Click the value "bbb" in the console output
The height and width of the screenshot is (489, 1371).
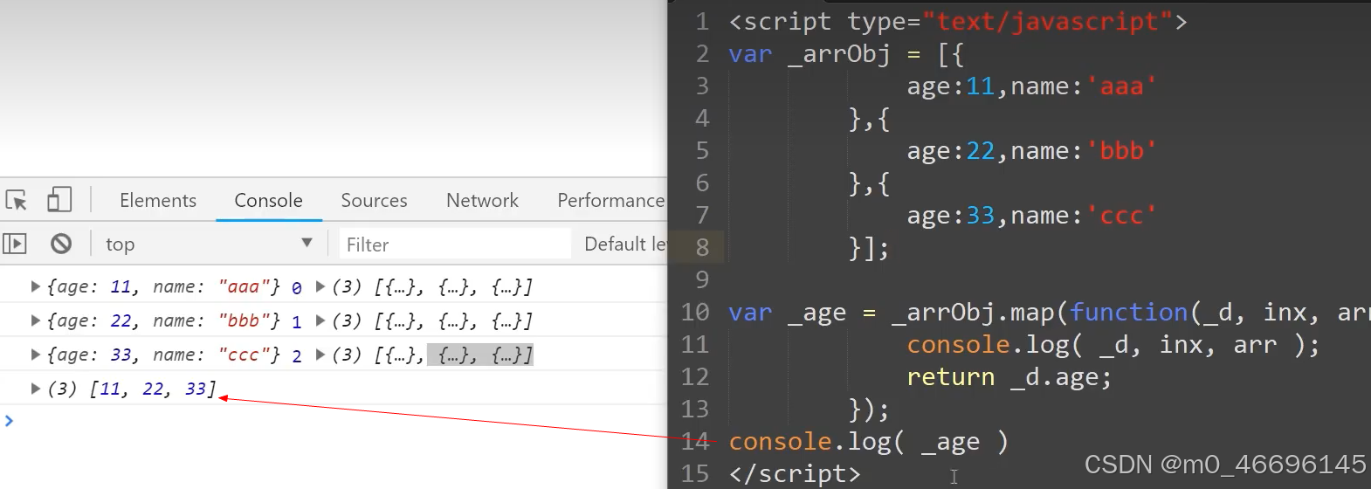pos(244,320)
